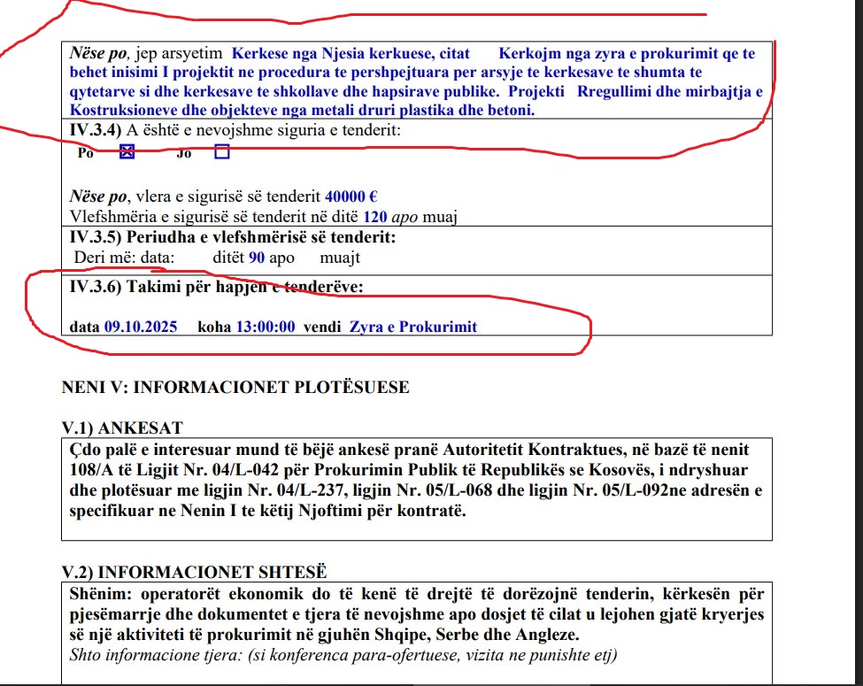The height and width of the screenshot is (686, 863).
Task: Toggle the checked 'Po' checkbox for tender security
Action: click(x=127, y=151)
